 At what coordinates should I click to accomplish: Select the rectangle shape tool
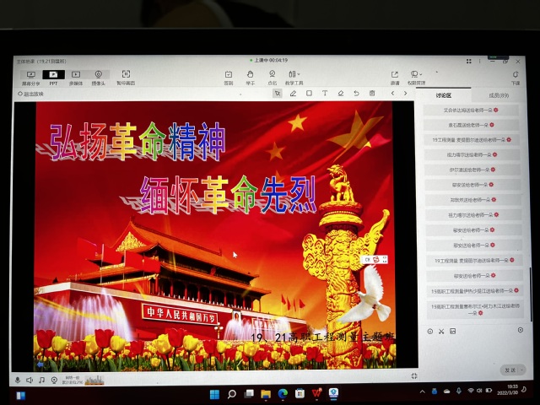click(309, 94)
